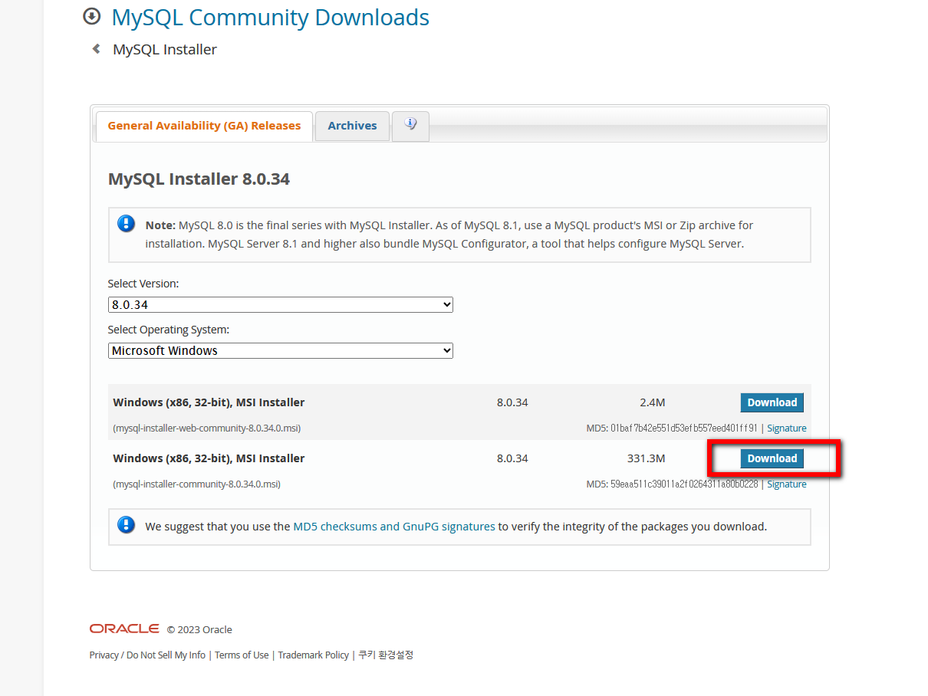The height and width of the screenshot is (696, 928).
Task: Open Signature link for the web-community installer
Action: click(787, 428)
